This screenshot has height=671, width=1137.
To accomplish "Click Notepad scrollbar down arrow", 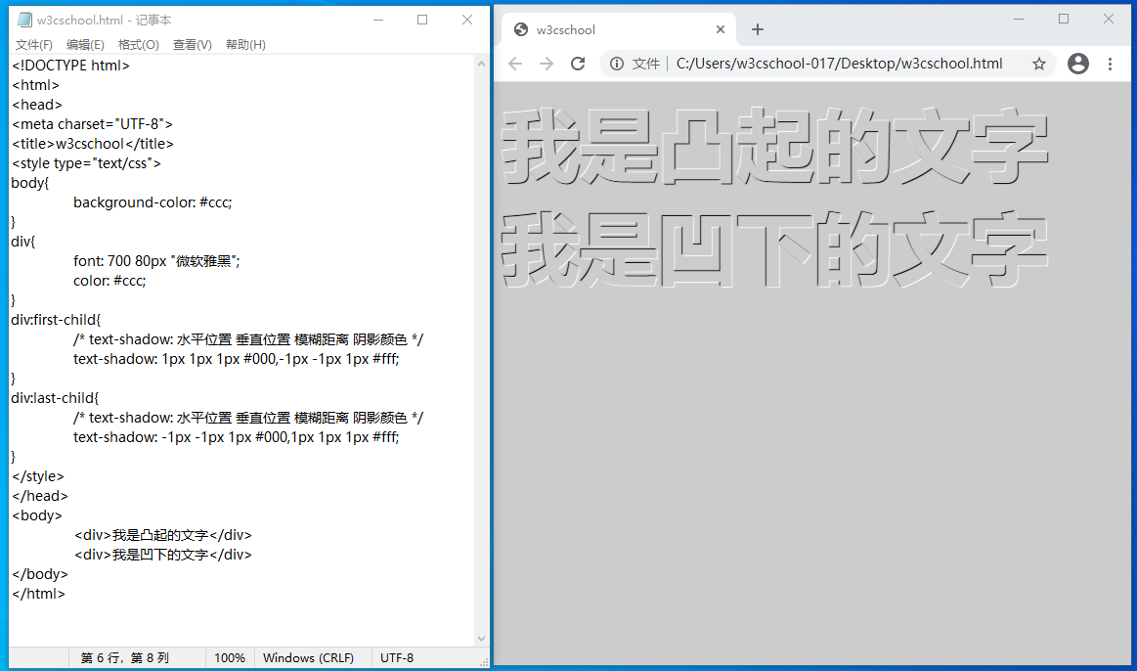I will coord(481,639).
